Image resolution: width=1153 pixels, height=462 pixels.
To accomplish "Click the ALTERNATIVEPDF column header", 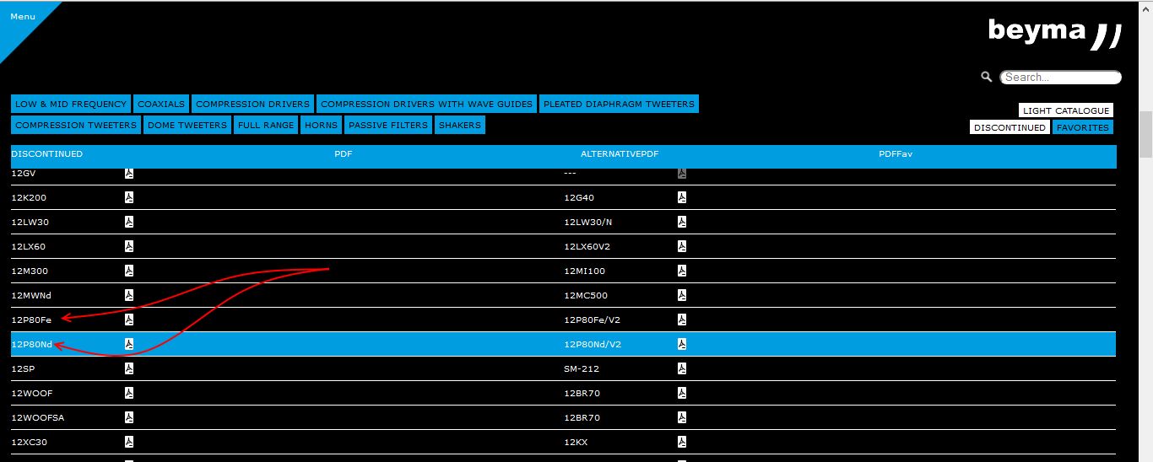I will pos(620,154).
